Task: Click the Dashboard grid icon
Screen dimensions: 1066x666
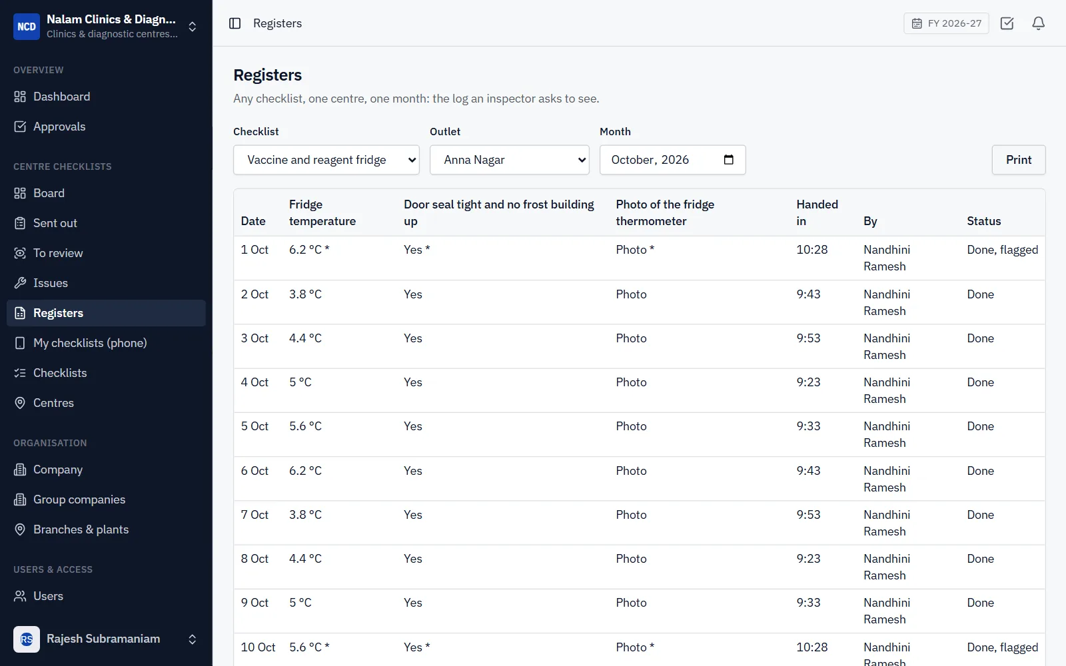Action: pos(20,97)
